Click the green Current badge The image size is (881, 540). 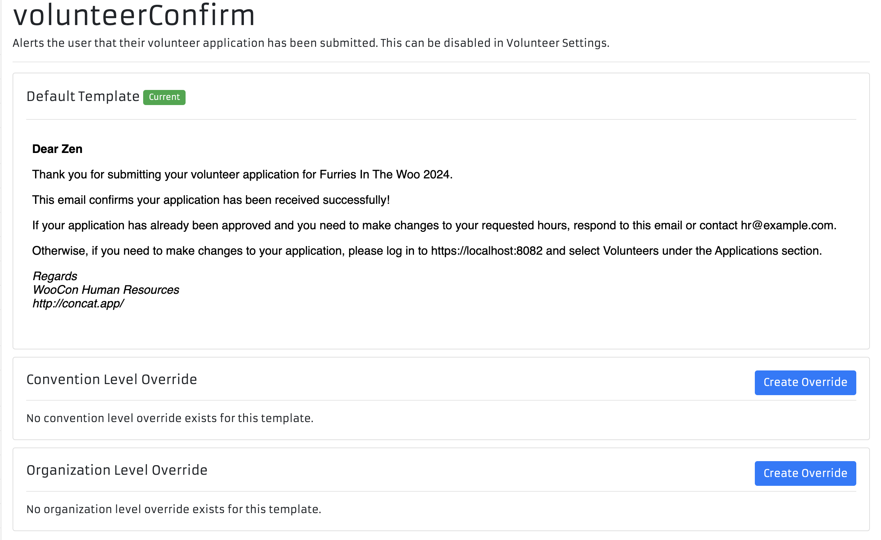click(x=164, y=97)
